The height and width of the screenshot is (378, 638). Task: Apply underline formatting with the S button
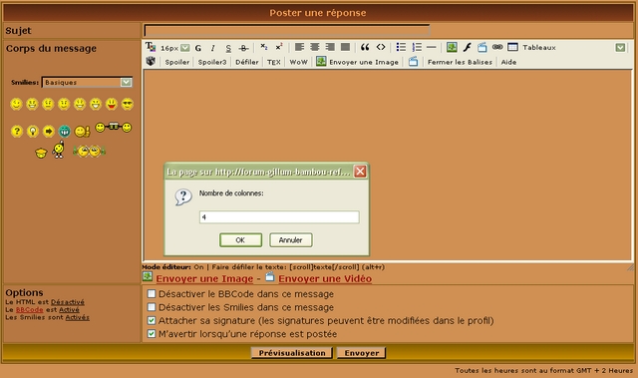pyautogui.click(x=228, y=48)
